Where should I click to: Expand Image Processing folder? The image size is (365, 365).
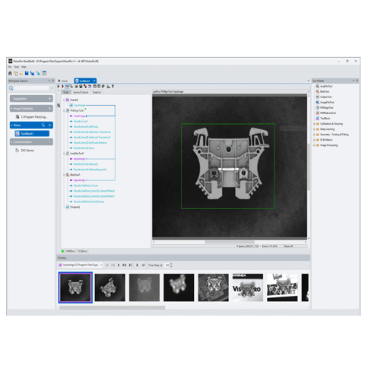(314, 145)
